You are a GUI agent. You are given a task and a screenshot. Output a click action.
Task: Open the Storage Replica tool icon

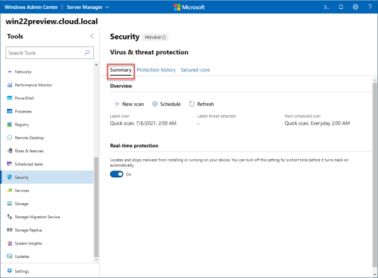tap(9, 230)
